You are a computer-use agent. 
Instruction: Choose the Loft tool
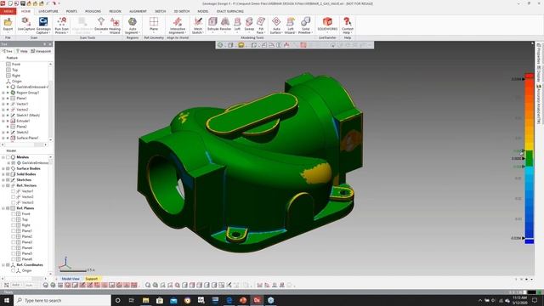(237, 25)
